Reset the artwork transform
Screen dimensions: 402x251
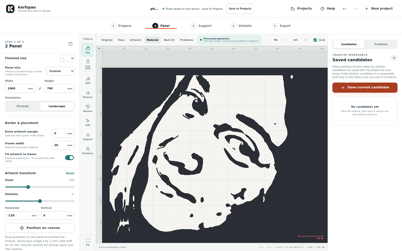[70, 173]
